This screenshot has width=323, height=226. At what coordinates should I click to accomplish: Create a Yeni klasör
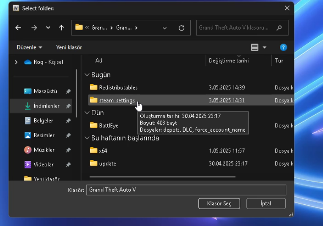(x=69, y=47)
